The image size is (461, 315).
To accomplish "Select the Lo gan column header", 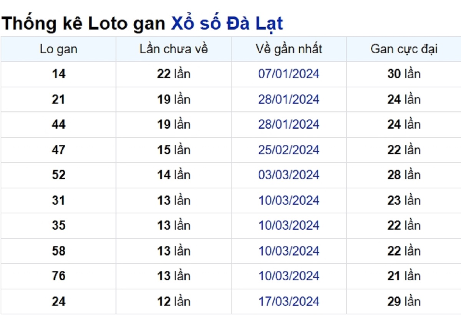I will pyautogui.click(x=58, y=49).
